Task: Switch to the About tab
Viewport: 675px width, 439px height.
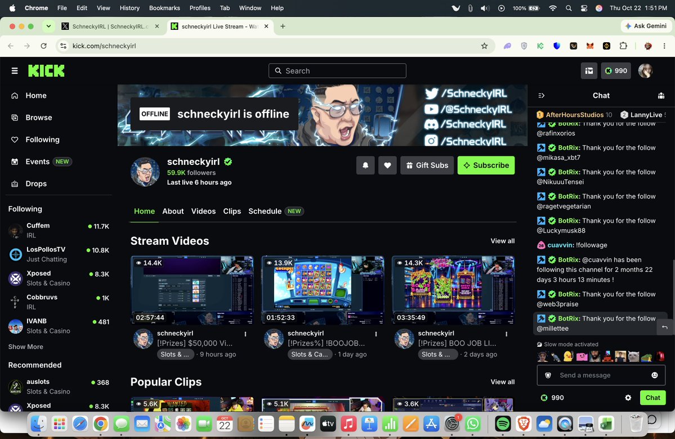Action: point(173,211)
